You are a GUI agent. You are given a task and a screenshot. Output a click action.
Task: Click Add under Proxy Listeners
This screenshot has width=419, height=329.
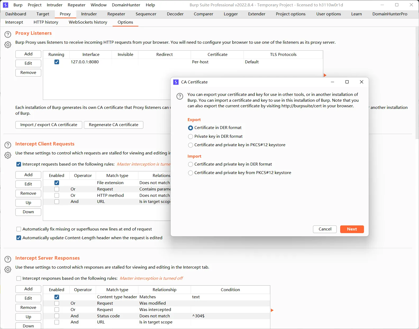(28, 54)
